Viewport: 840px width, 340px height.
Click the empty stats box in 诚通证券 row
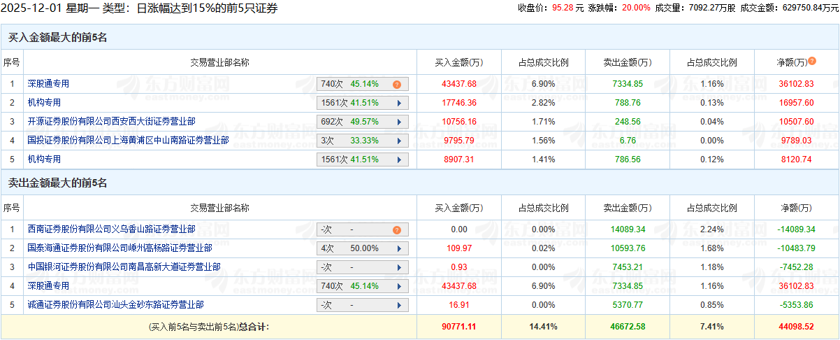(x=362, y=305)
